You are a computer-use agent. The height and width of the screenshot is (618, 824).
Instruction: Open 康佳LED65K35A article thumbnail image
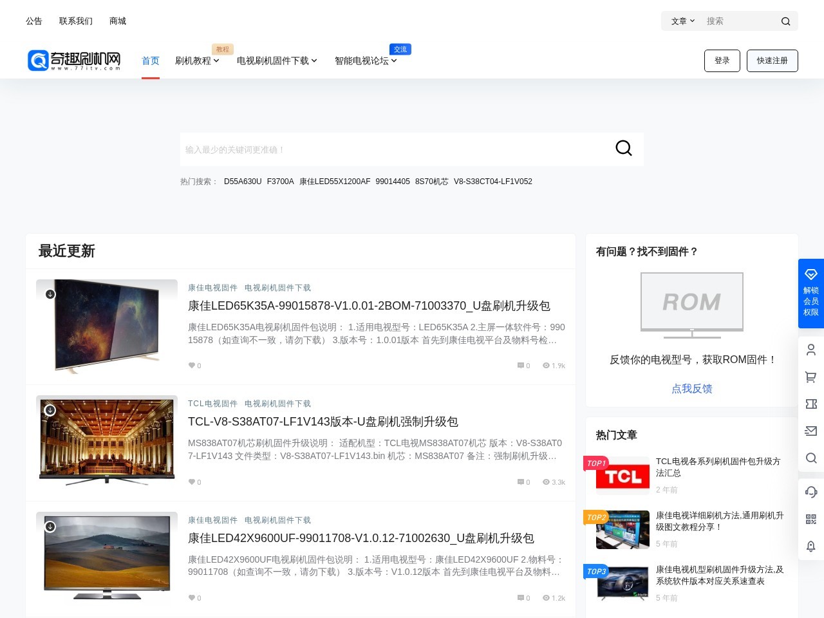[107, 326]
